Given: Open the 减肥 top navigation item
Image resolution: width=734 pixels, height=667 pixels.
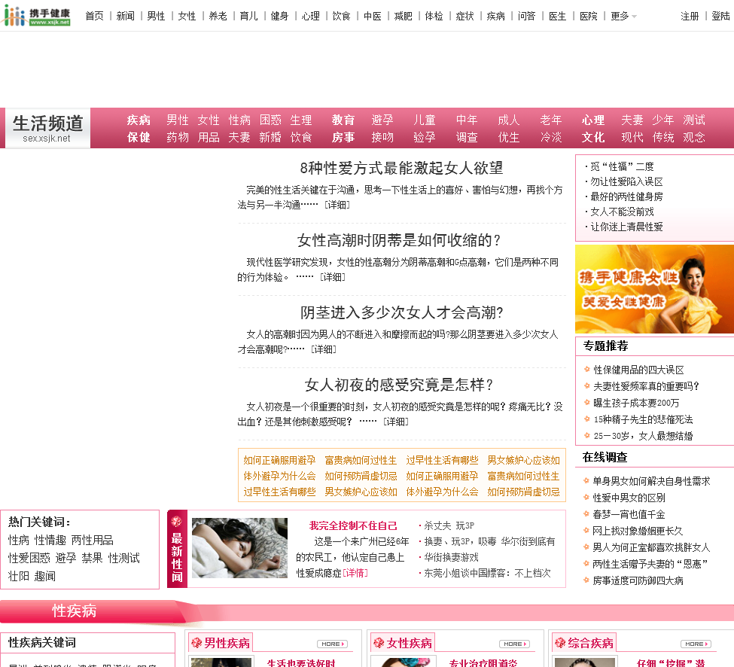Looking at the screenshot, I should point(403,17).
